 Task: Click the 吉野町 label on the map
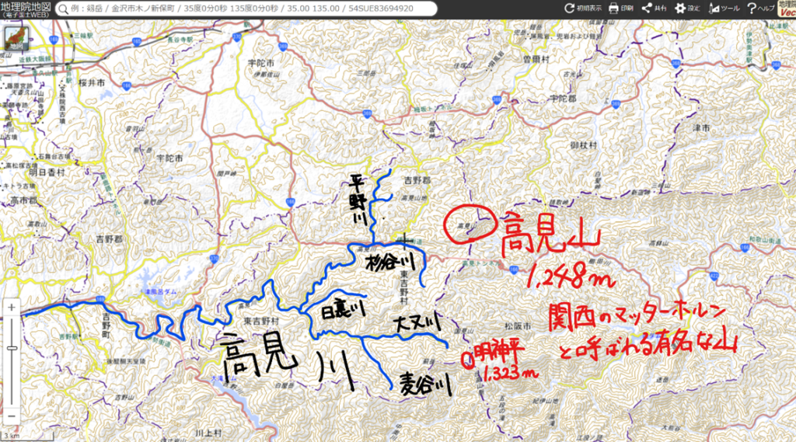[106, 325]
